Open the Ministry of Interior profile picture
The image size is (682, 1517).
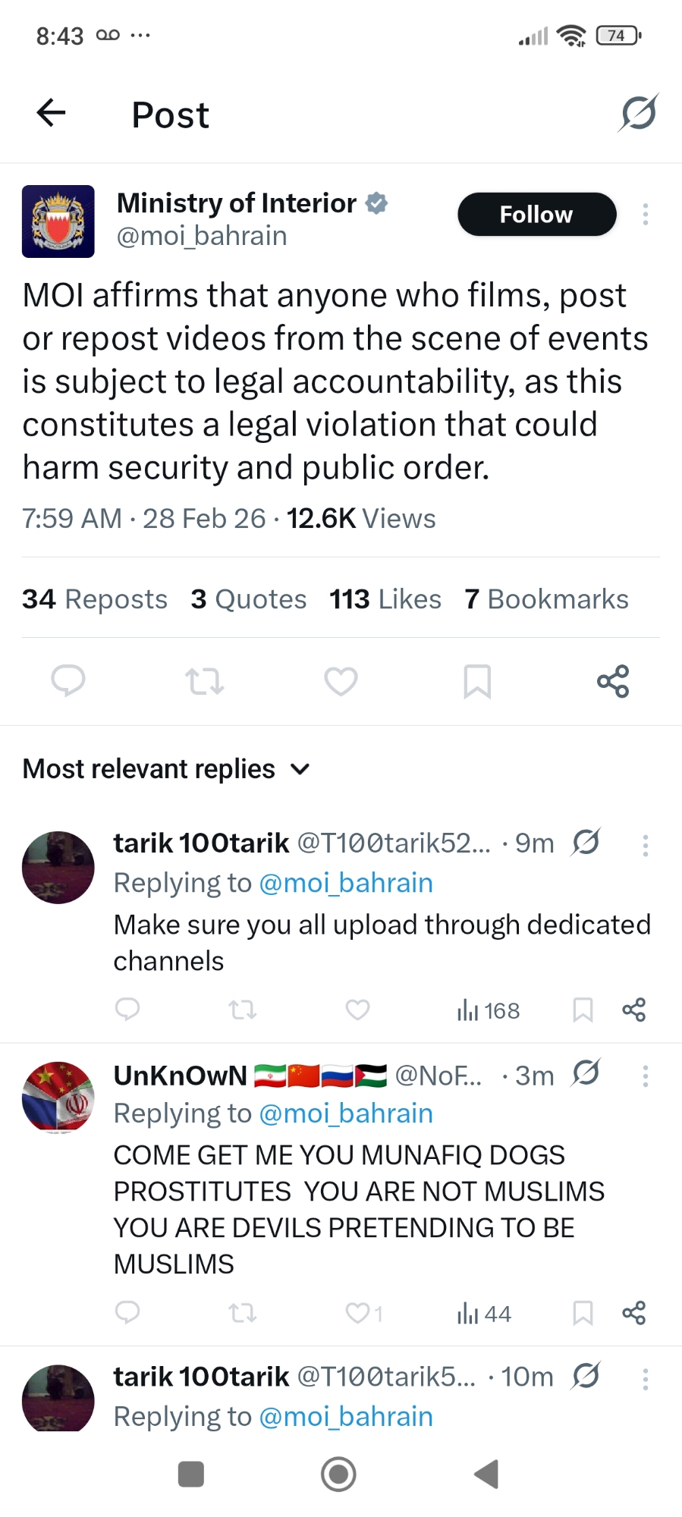pos(58,221)
